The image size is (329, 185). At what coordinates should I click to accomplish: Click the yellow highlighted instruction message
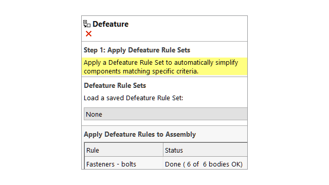pyautogui.click(x=164, y=67)
